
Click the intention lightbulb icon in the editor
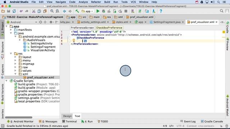coord(74,40)
